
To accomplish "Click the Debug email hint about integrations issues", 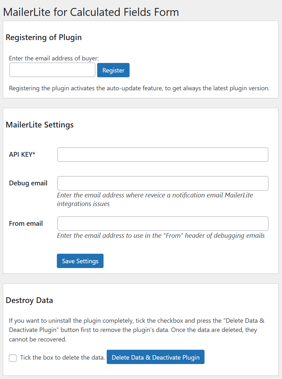I will [155, 199].
